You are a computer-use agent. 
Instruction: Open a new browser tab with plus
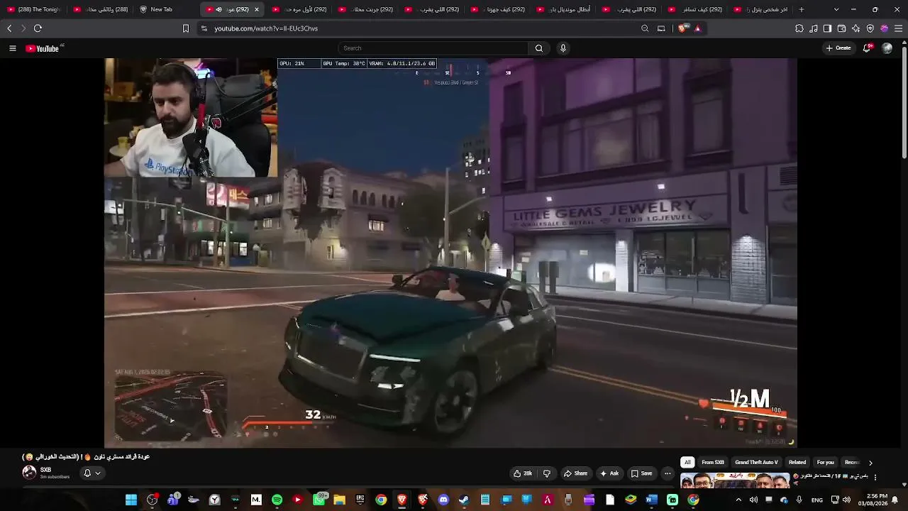pyautogui.click(x=802, y=9)
